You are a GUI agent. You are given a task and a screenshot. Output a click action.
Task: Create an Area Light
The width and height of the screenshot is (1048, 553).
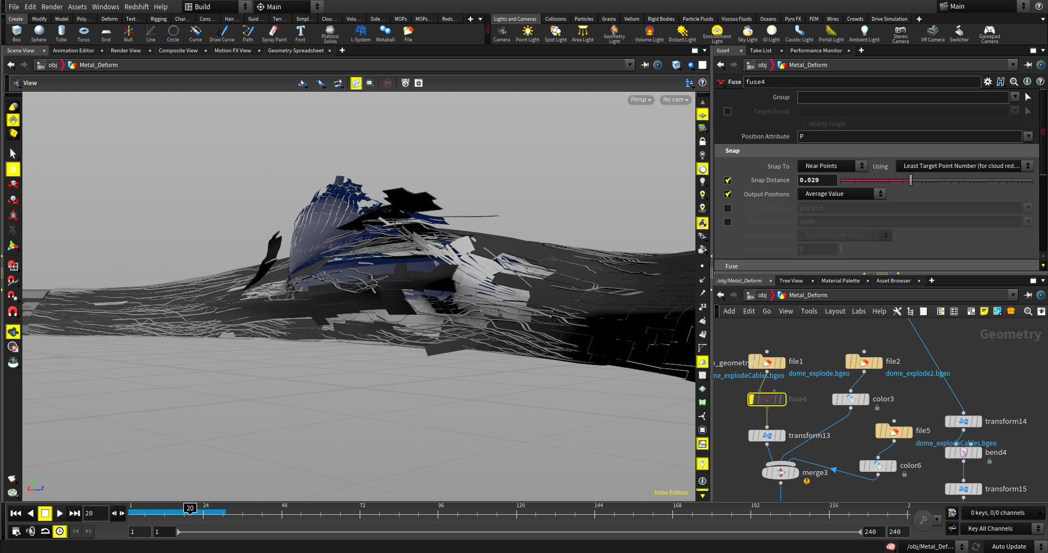point(583,34)
